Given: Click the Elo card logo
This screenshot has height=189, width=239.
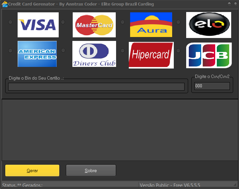Looking at the screenshot, I should [209, 25].
